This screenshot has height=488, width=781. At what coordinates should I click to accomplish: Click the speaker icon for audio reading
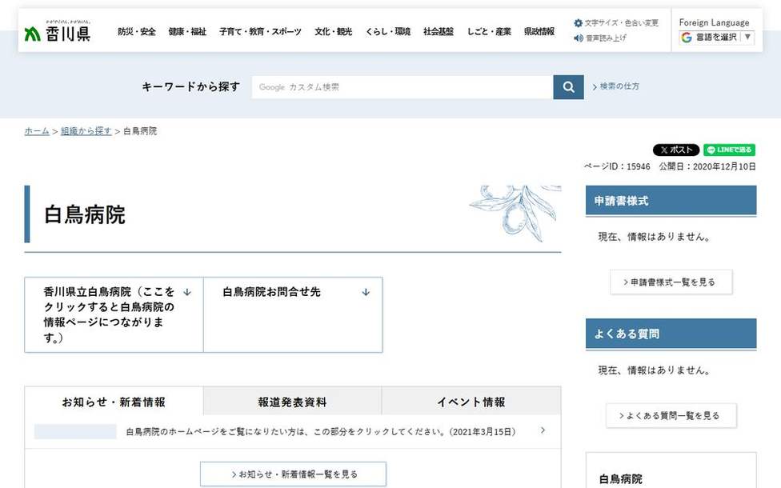[x=578, y=38]
